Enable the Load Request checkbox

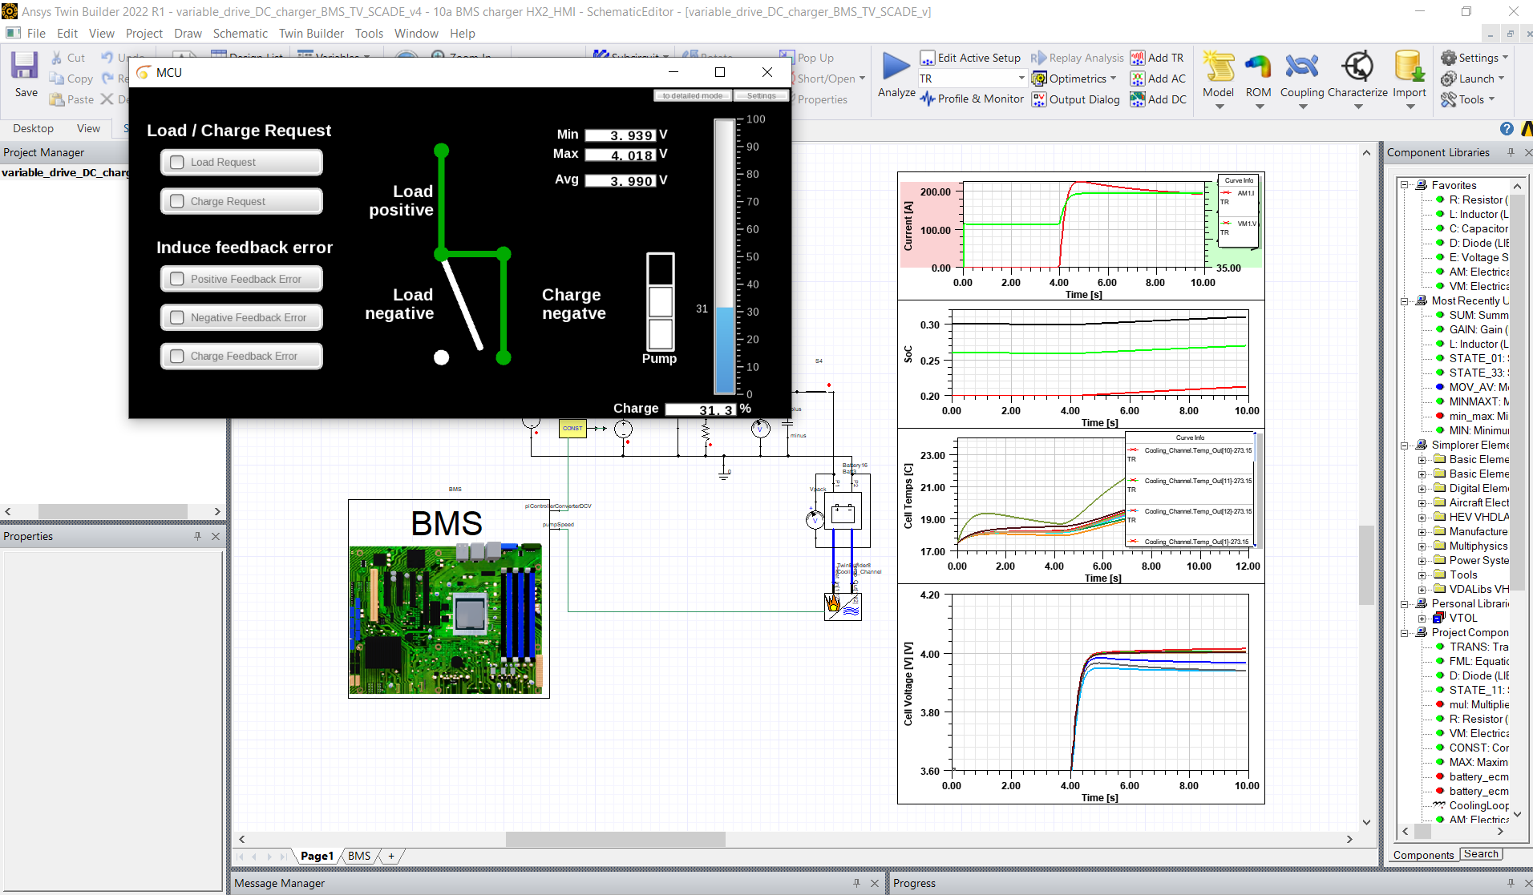176,162
